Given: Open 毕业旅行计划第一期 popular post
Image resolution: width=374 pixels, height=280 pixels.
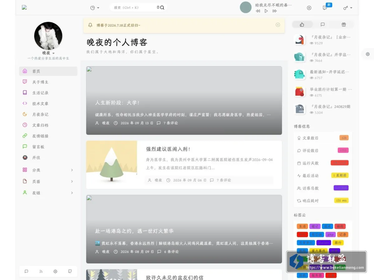Looking at the screenshot, I should coord(331,89).
